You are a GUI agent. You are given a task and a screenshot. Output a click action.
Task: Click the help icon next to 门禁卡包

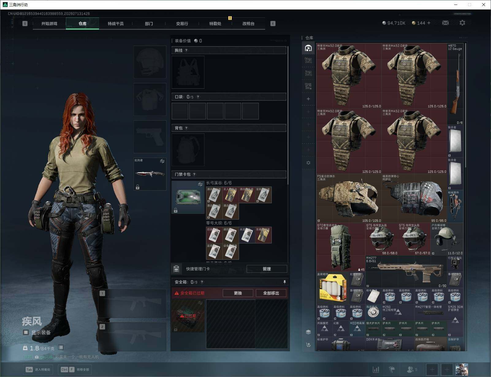194,174
